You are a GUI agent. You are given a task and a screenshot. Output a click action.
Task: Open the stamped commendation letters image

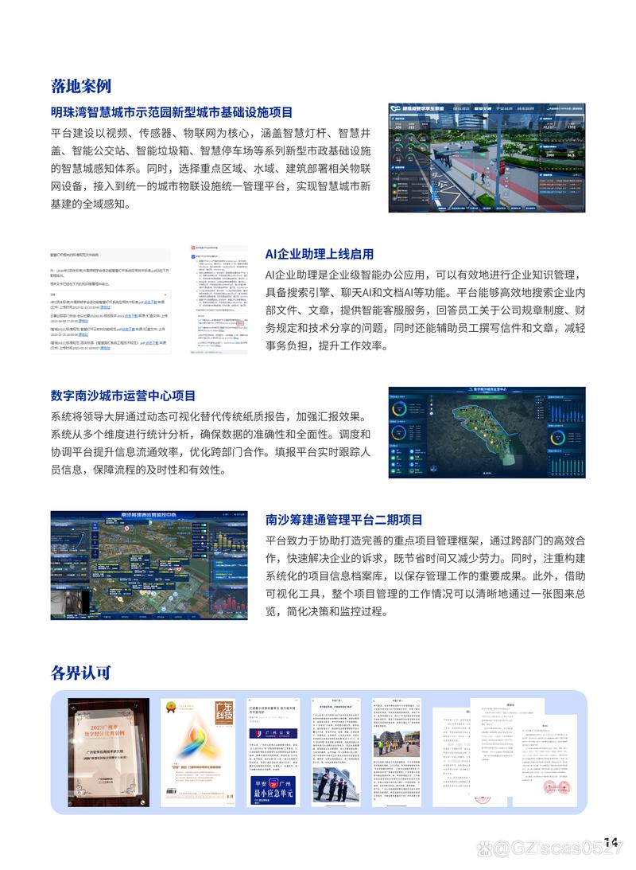click(x=506, y=752)
